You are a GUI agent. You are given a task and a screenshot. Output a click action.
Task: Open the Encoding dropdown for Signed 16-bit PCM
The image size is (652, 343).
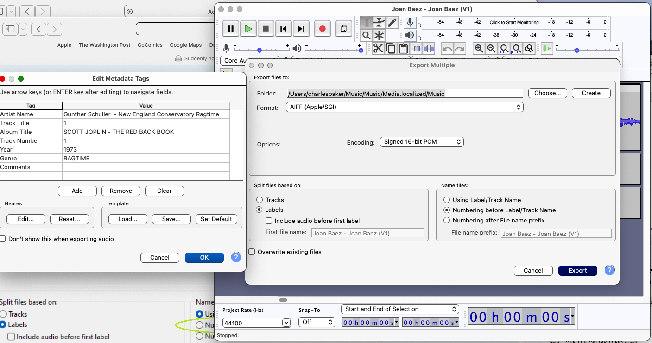(x=421, y=142)
